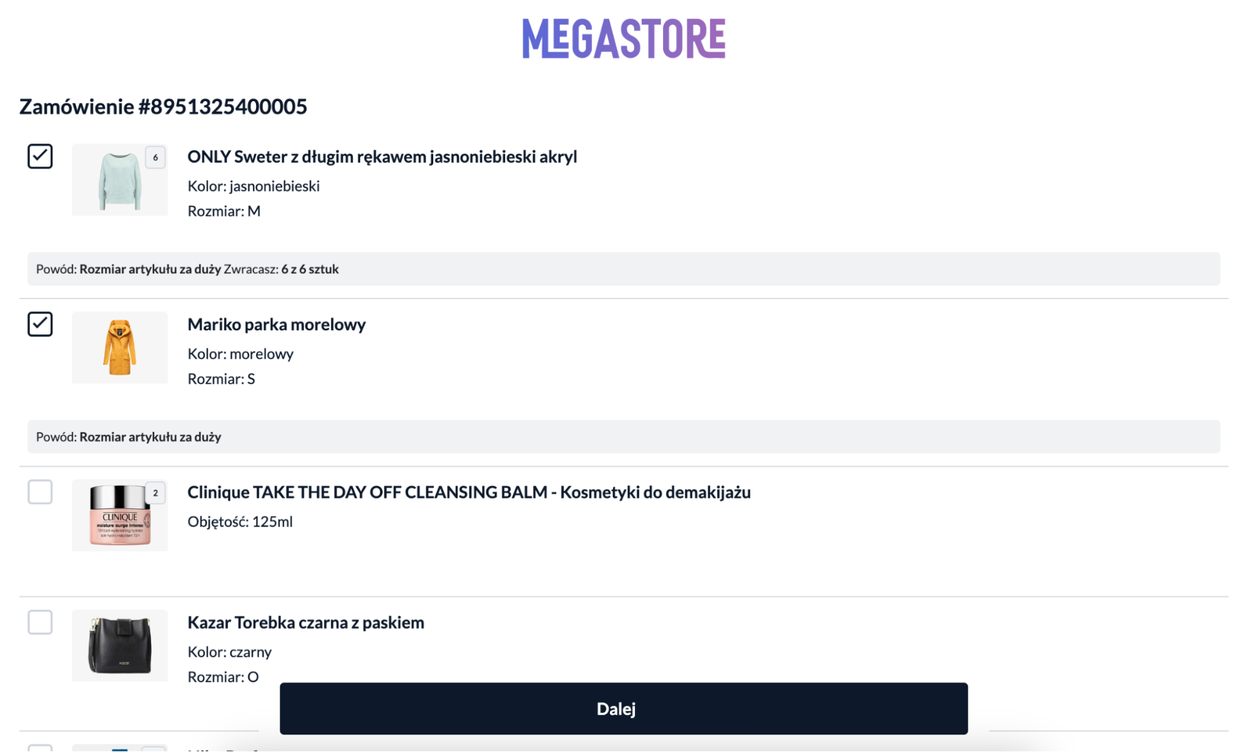Open the light blue sweater thumbnail
1248x752 pixels.
(x=120, y=180)
